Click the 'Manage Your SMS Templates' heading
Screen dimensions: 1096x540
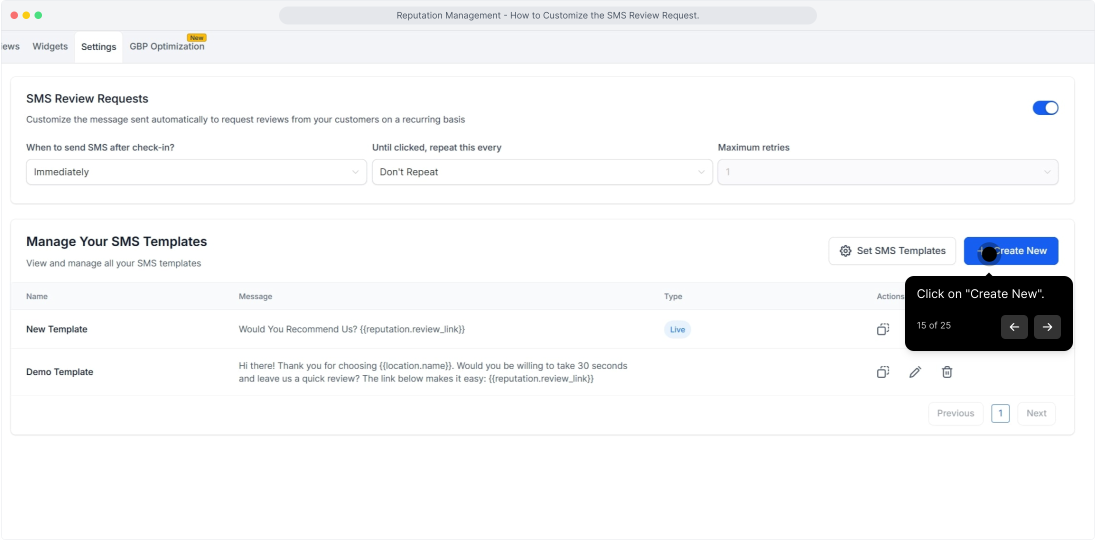116,241
